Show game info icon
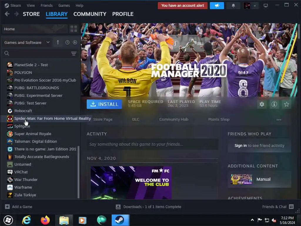 274,104
